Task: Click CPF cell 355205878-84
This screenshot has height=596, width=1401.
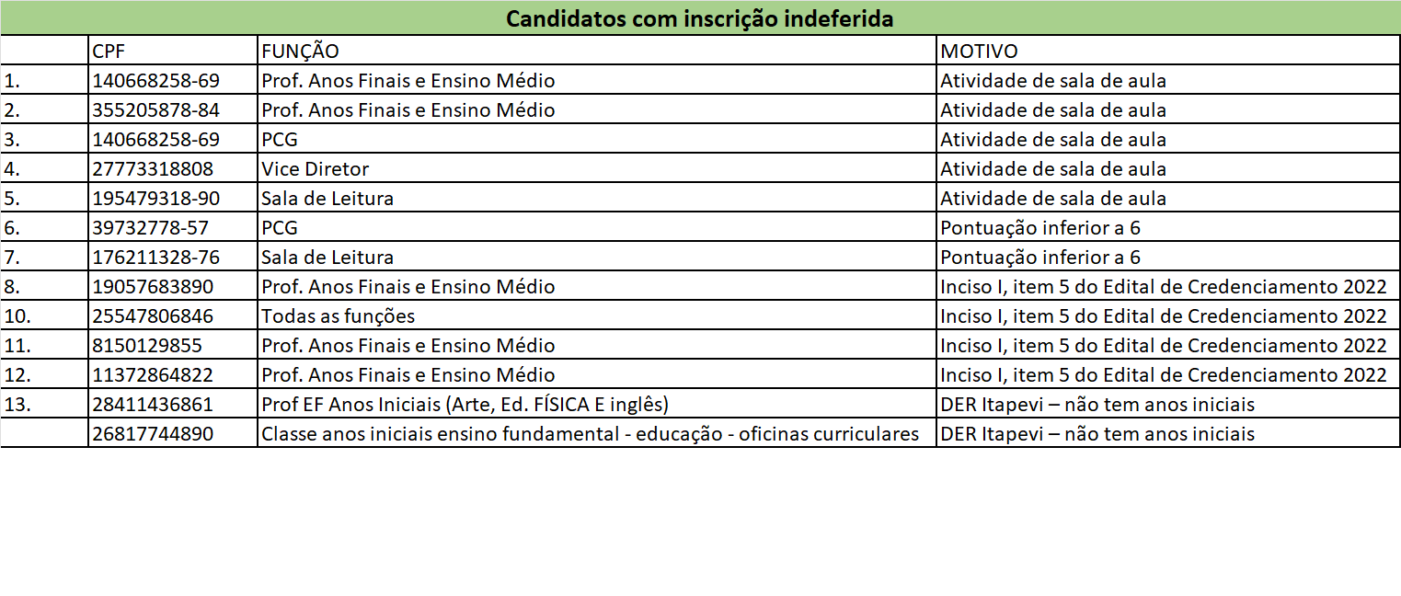Action: click(173, 109)
